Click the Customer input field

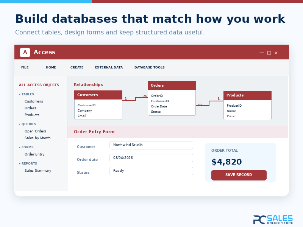[x=151, y=145]
